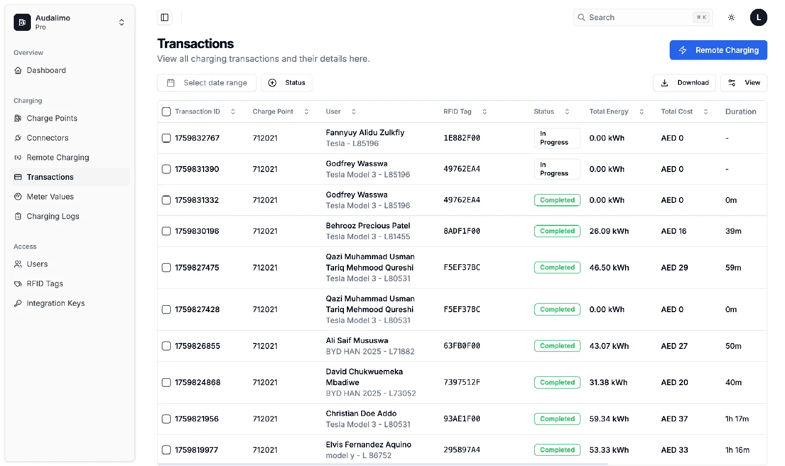
Task: Open the View options button
Action: click(x=744, y=83)
